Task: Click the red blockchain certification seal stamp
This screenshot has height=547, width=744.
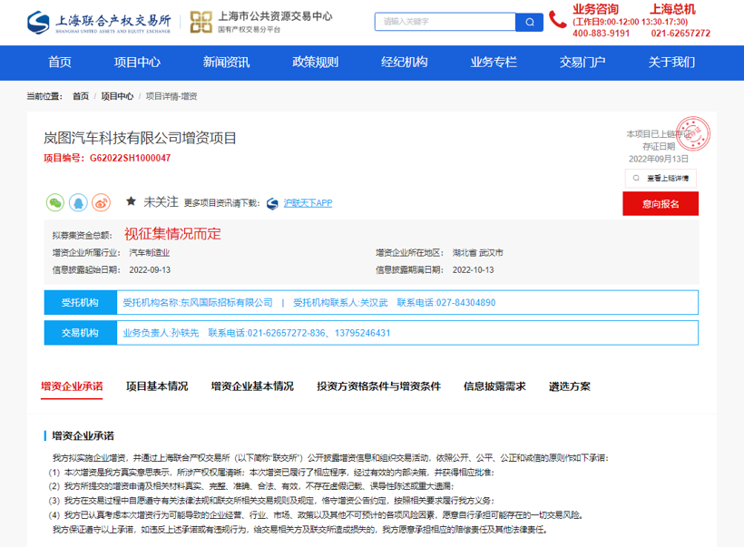Action: (694, 133)
